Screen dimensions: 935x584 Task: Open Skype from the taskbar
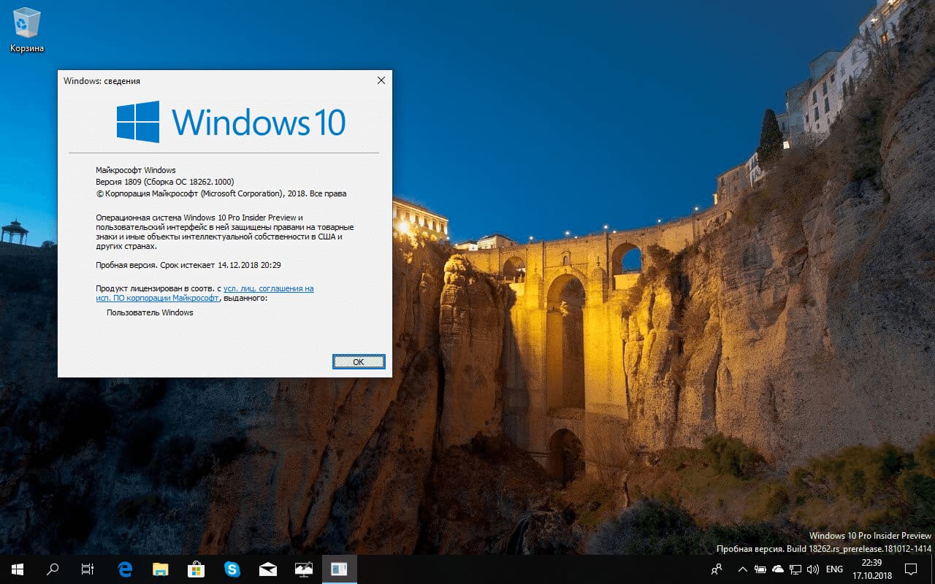(232, 569)
